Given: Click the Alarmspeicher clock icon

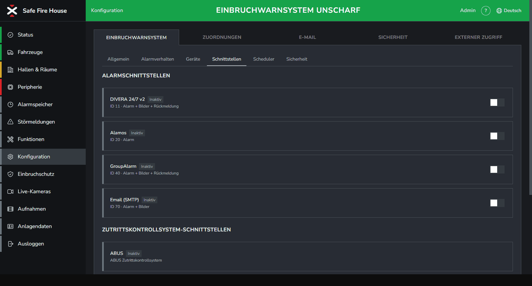Looking at the screenshot, I should (10, 104).
